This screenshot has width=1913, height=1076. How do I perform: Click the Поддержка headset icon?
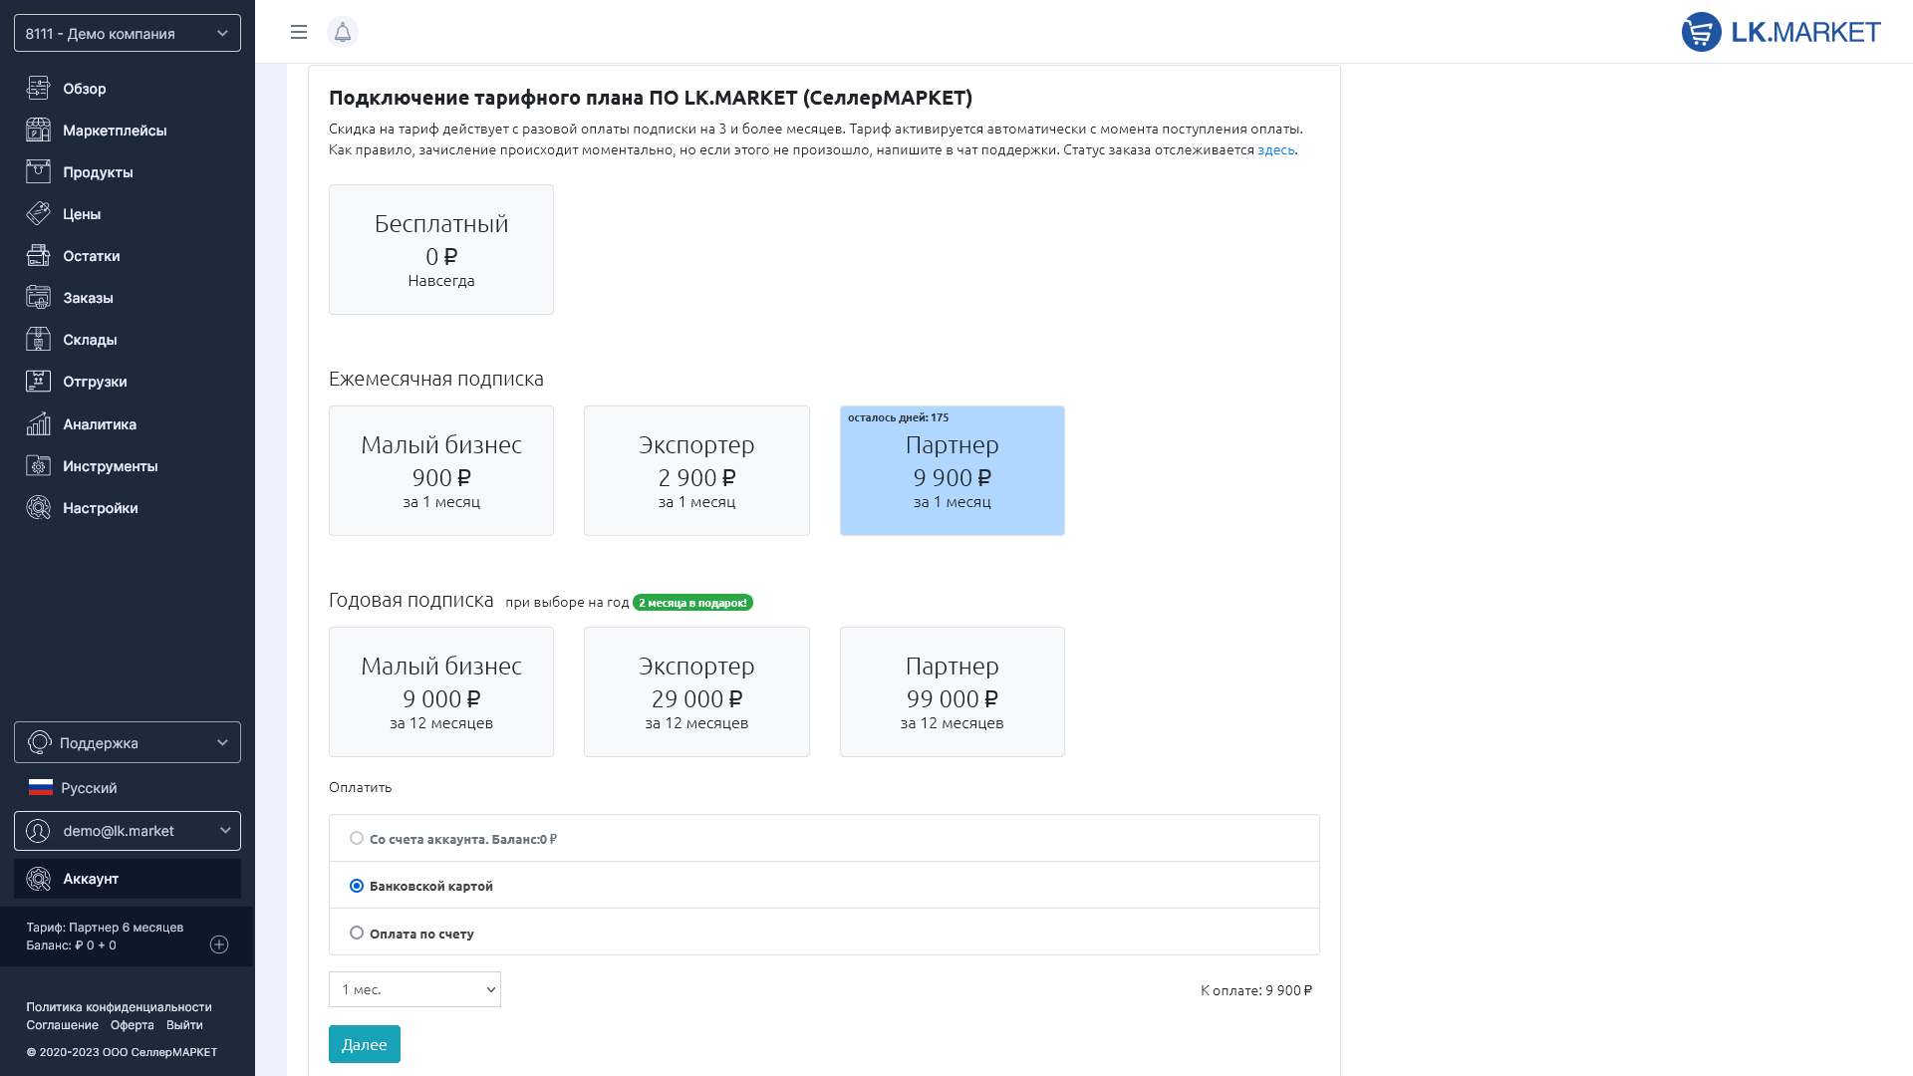click(x=40, y=742)
